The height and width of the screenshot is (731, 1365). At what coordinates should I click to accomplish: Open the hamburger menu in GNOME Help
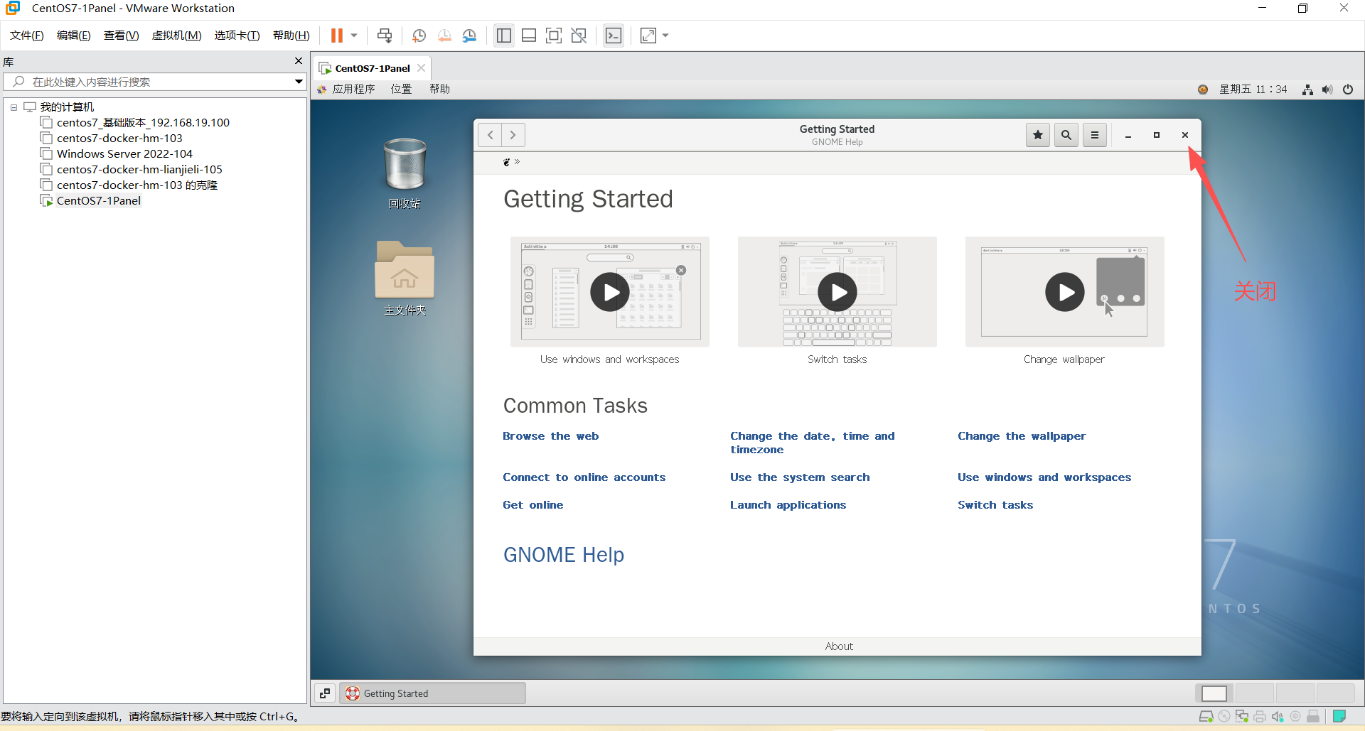pyautogui.click(x=1095, y=135)
